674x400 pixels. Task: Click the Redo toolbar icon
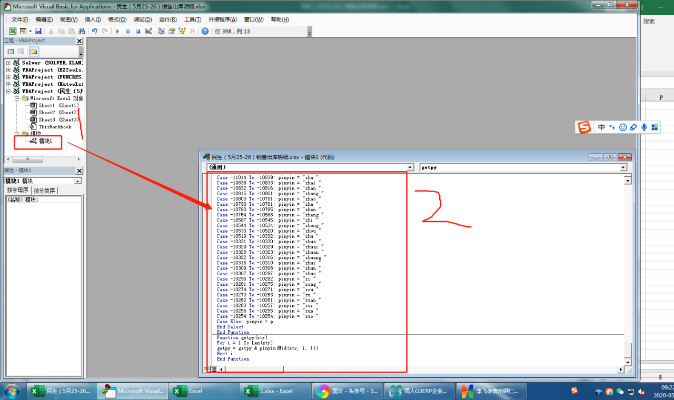pos(104,31)
